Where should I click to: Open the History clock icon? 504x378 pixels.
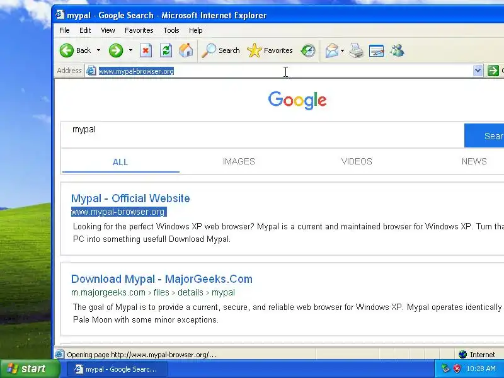[308, 50]
